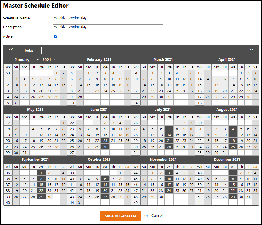Open the January month dropdown
Viewport: 262px width, 225px height.
(27, 59)
